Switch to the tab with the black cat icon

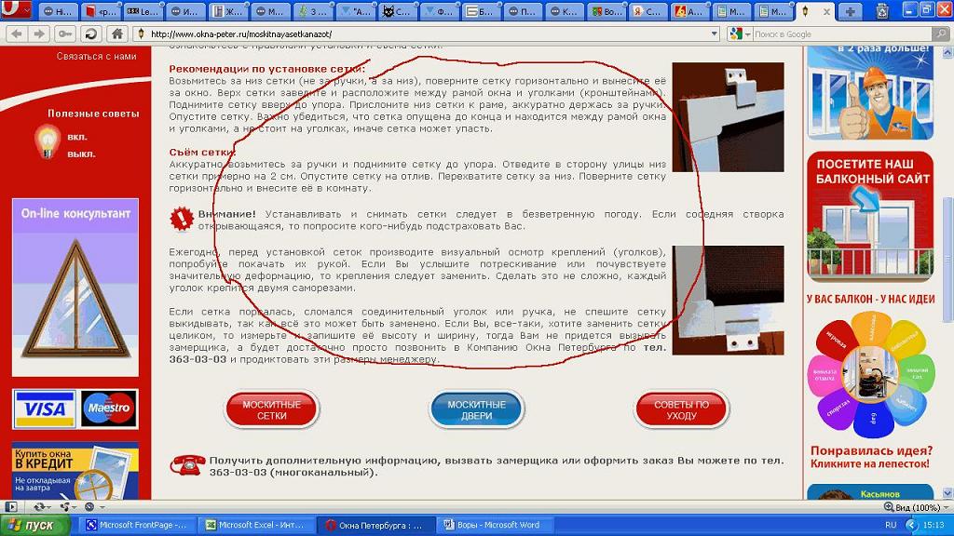(396, 11)
